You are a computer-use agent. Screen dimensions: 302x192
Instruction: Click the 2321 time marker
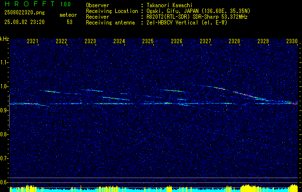33,41
